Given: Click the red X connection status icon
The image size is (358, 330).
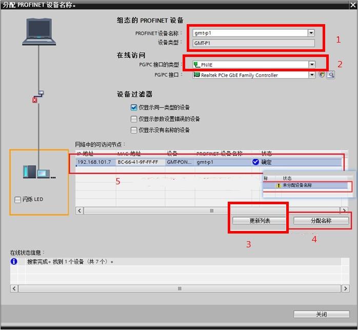Looking at the screenshot, I should (35, 100).
